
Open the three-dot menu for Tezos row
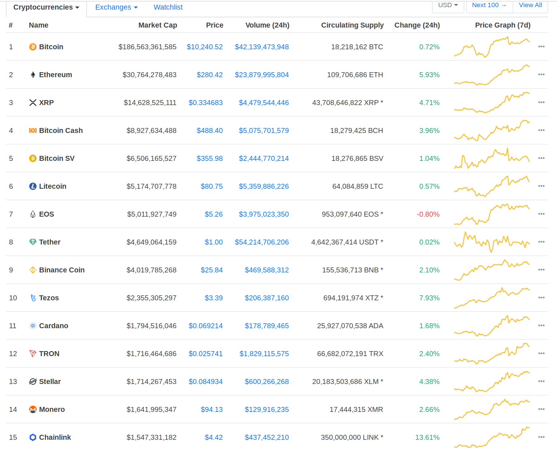pos(541,298)
